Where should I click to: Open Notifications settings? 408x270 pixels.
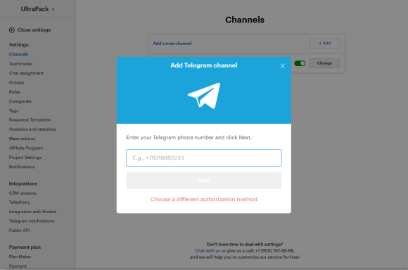click(x=22, y=167)
